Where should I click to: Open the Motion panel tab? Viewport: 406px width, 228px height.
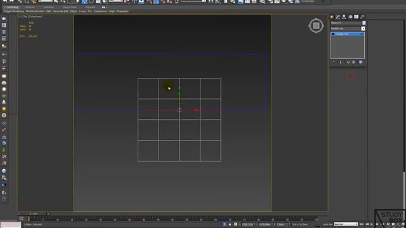coord(350,17)
